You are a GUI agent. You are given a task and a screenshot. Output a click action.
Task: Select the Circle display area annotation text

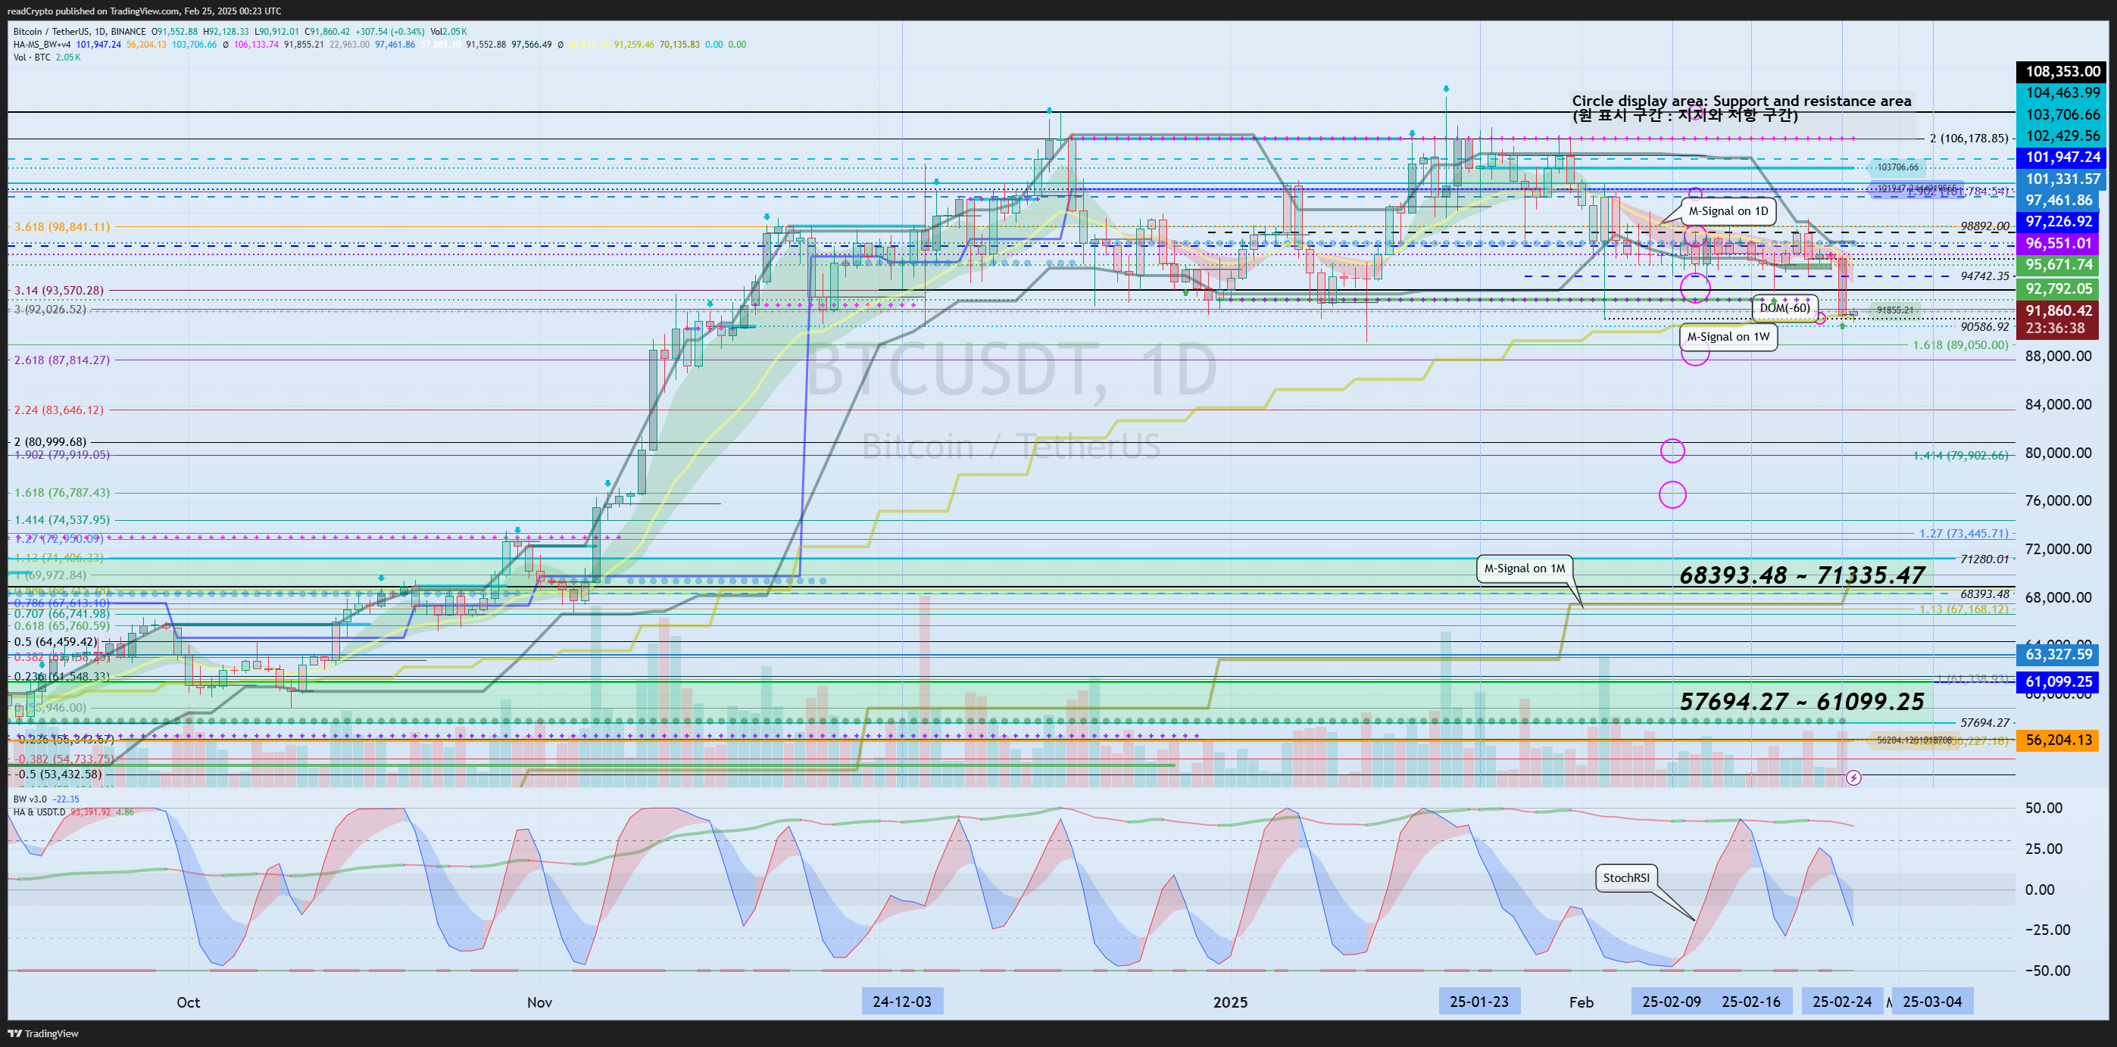tap(1741, 108)
